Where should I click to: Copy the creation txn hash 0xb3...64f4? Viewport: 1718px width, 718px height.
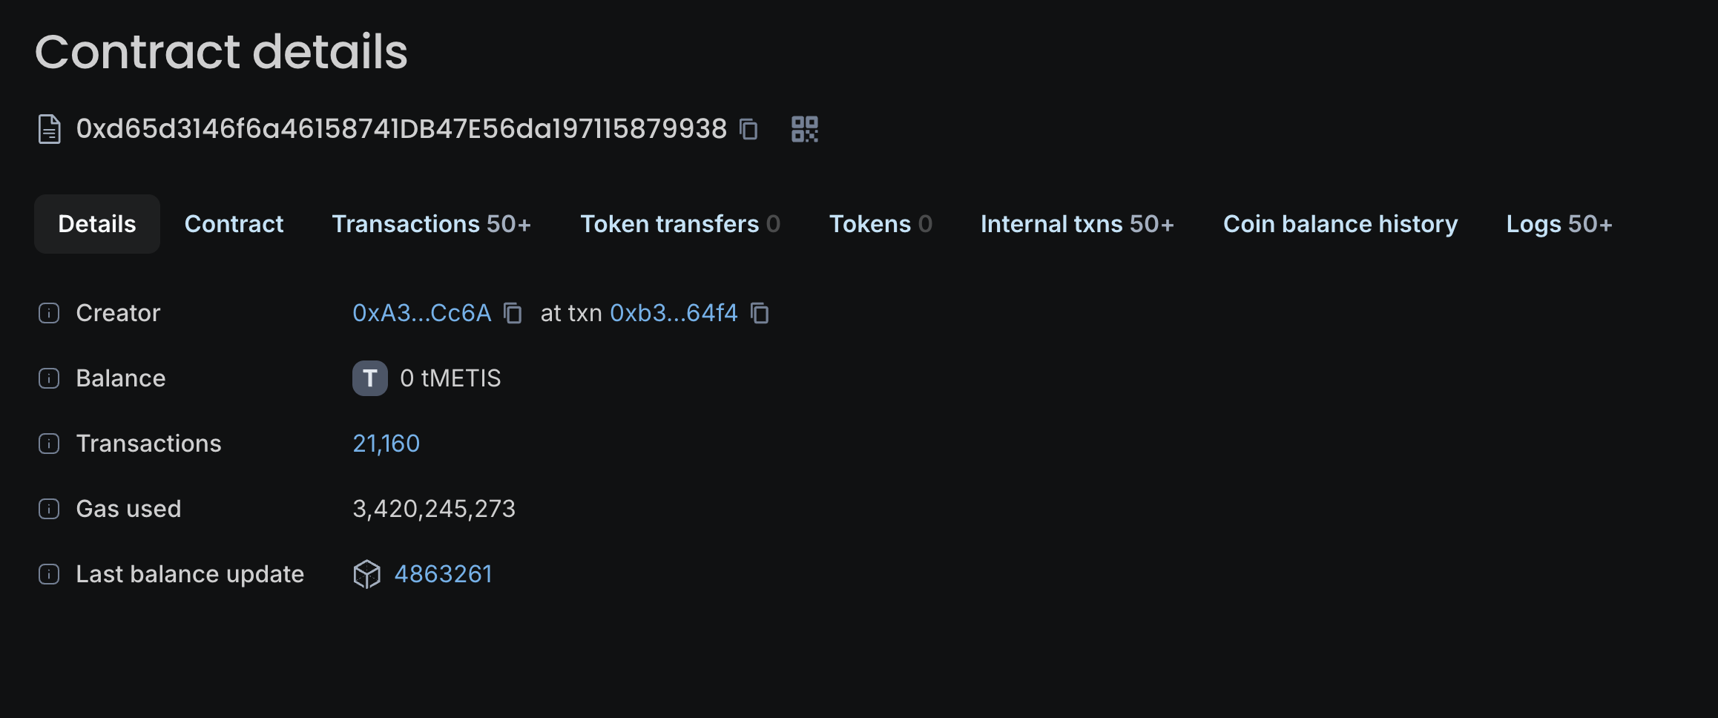760,313
